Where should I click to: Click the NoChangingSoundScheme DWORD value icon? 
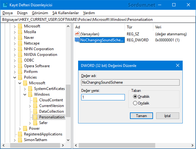point(77,40)
